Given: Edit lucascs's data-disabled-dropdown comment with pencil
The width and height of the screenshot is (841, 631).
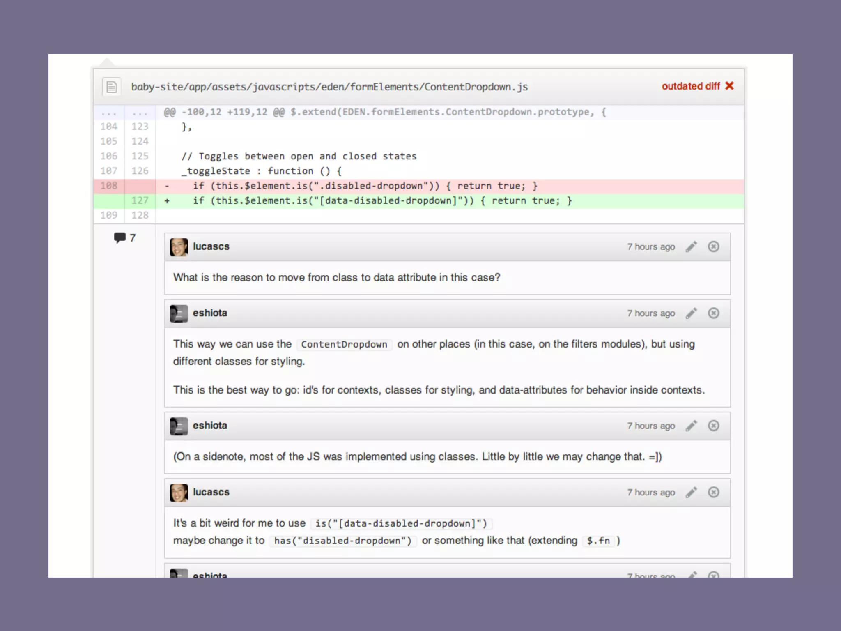Looking at the screenshot, I should click(x=691, y=492).
